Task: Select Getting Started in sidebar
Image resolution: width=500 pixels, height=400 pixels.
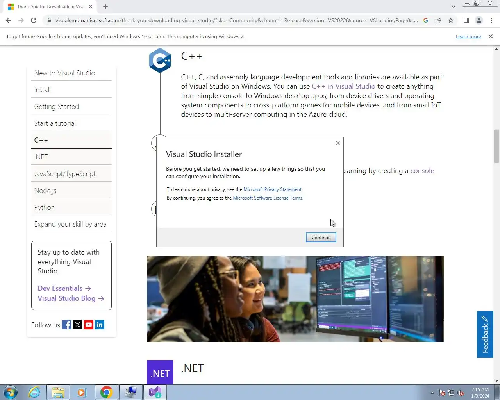Action: (x=71, y=107)
